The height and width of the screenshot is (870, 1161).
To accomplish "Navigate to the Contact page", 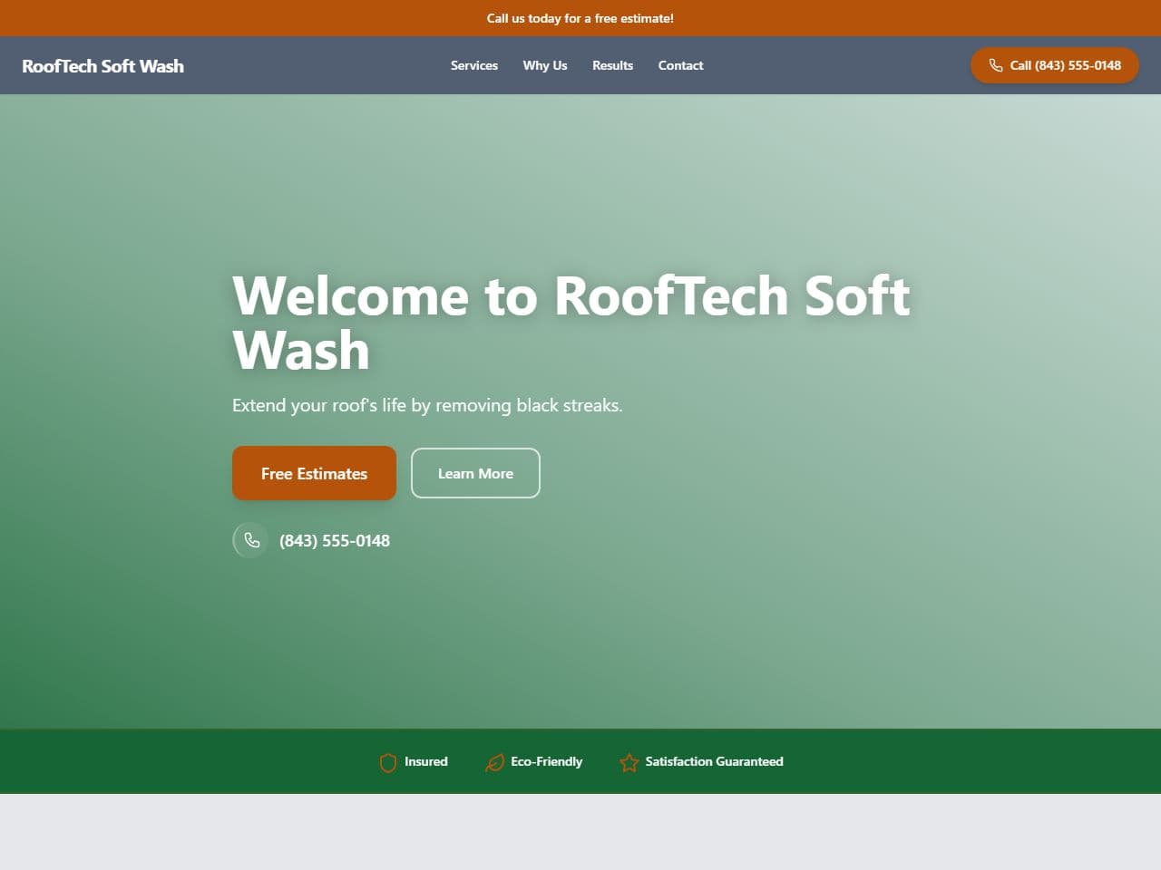I will 680,65.
